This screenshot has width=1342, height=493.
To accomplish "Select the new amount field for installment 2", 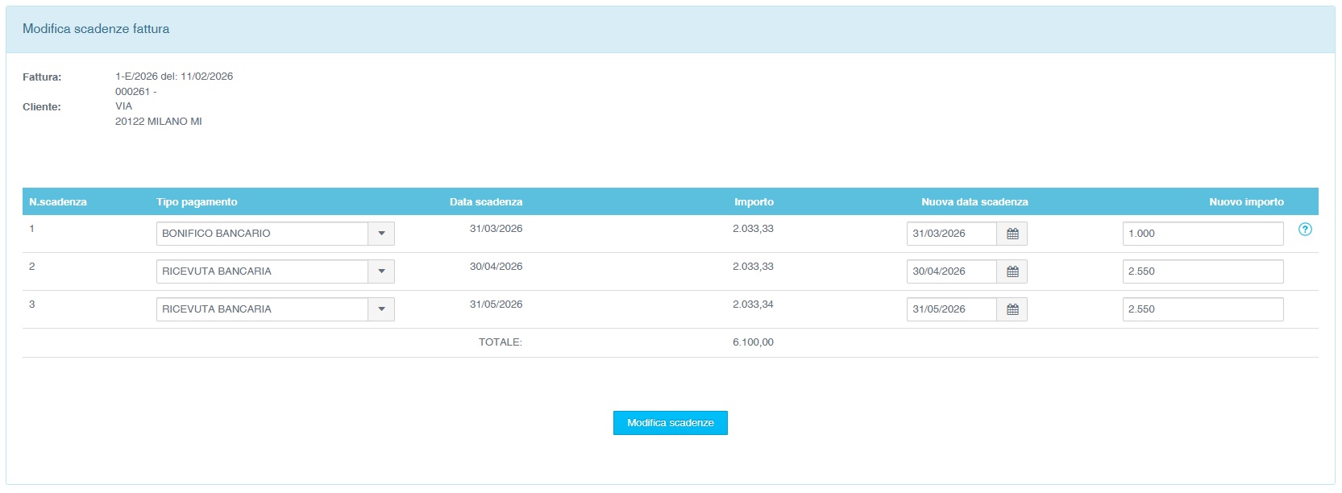I will [x=1202, y=271].
